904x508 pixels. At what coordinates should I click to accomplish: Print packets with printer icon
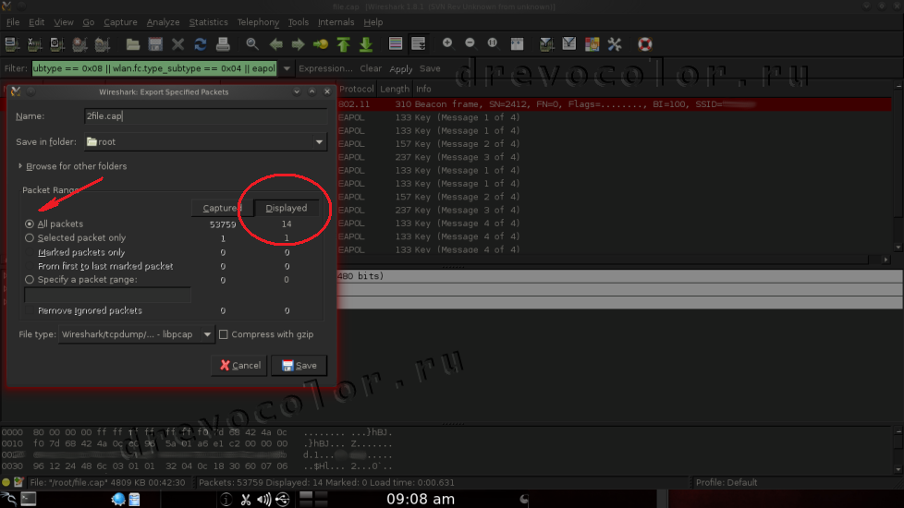pyautogui.click(x=223, y=43)
